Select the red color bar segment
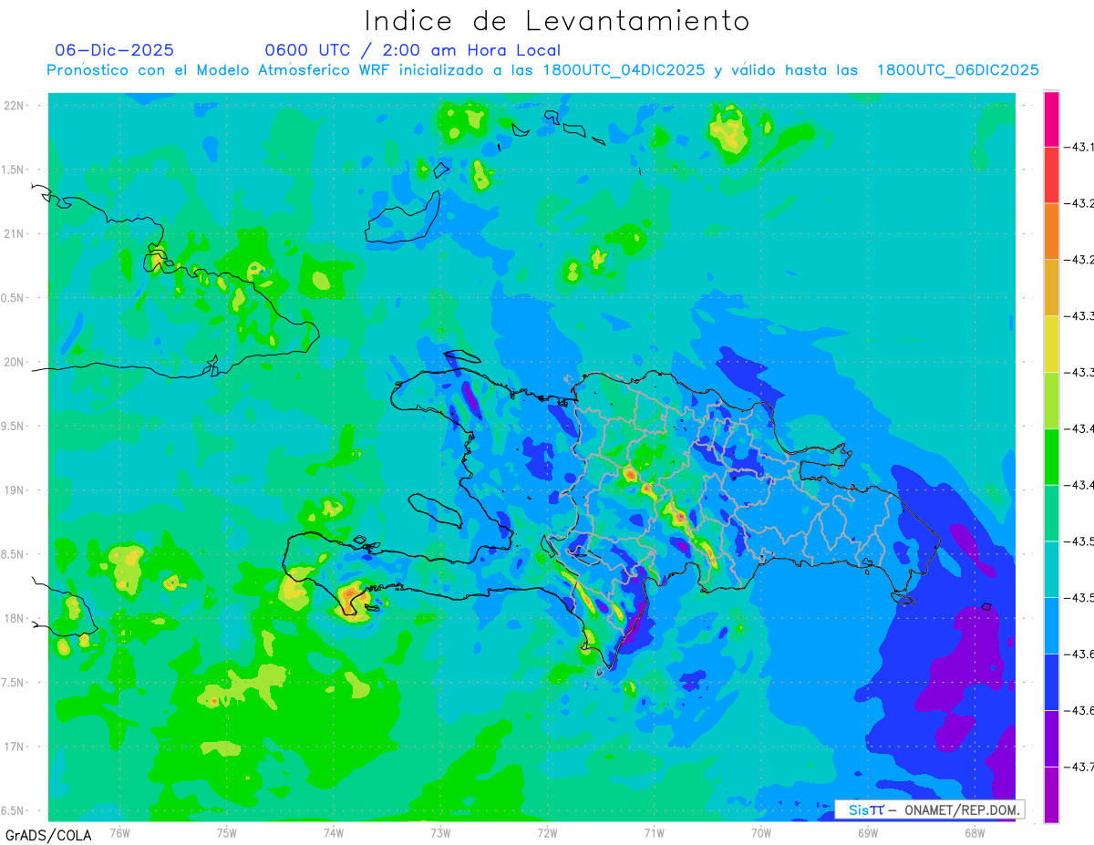 tap(1051, 175)
